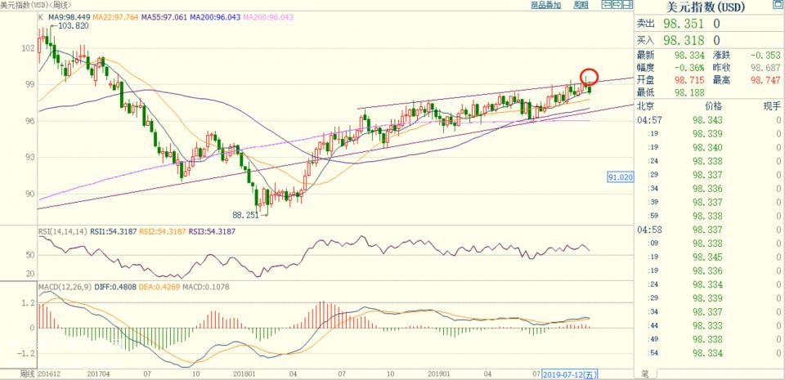Click the 买入 buy price 98.318
785x380 pixels.
pyautogui.click(x=682, y=40)
